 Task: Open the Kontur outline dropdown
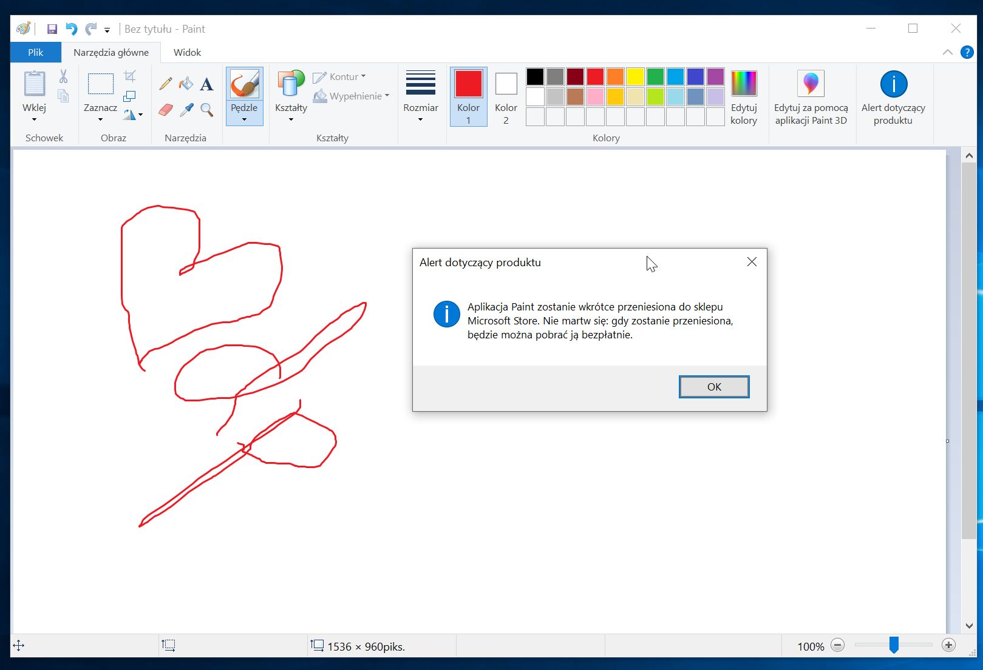(339, 77)
